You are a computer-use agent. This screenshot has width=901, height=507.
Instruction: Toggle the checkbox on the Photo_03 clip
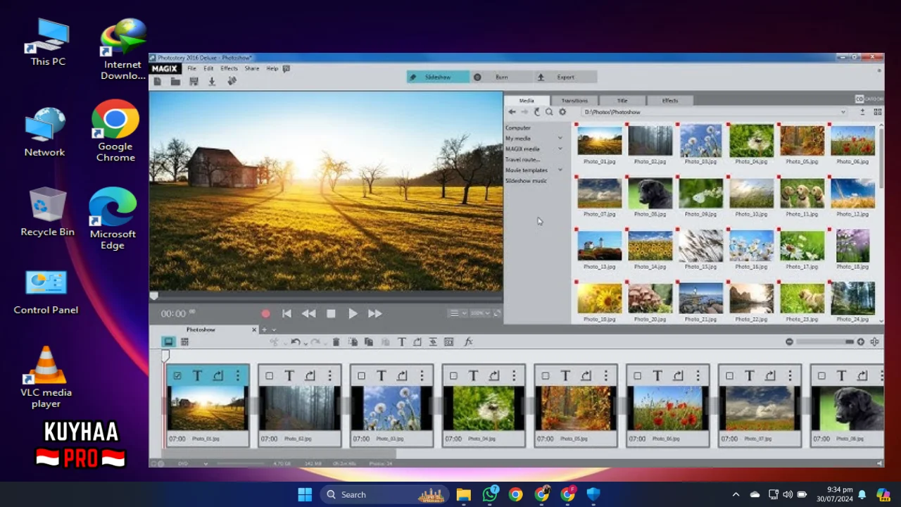(361, 376)
